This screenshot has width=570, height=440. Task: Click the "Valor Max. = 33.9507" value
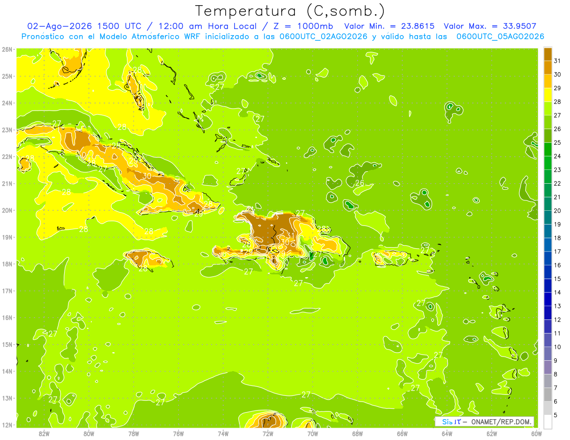490,26
